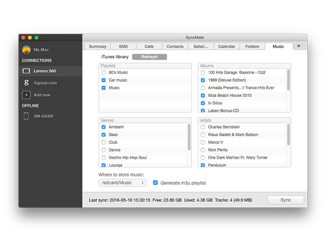Check the 90's Music playlist
The image size is (326, 245).
point(103,73)
